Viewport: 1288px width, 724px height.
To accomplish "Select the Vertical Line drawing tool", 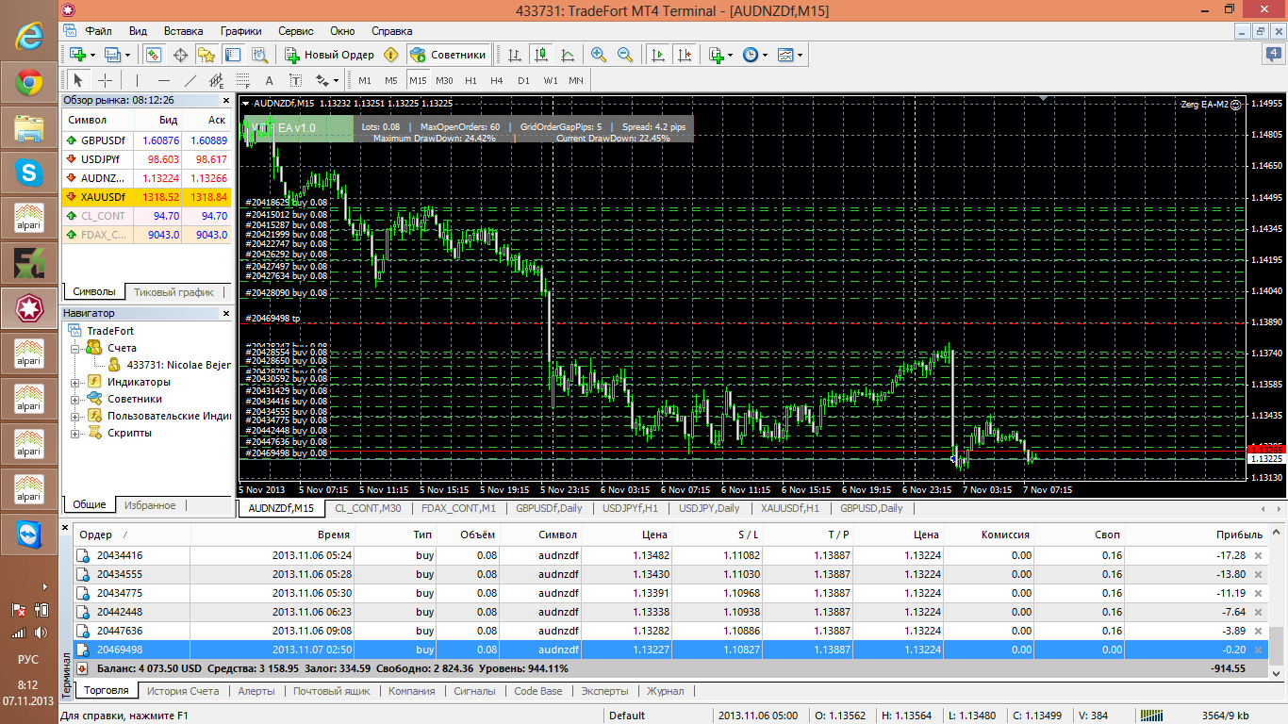I will point(138,80).
